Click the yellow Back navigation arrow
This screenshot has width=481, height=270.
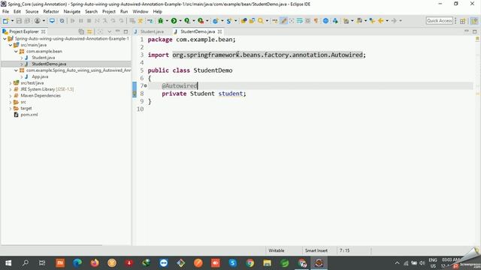click(381, 21)
